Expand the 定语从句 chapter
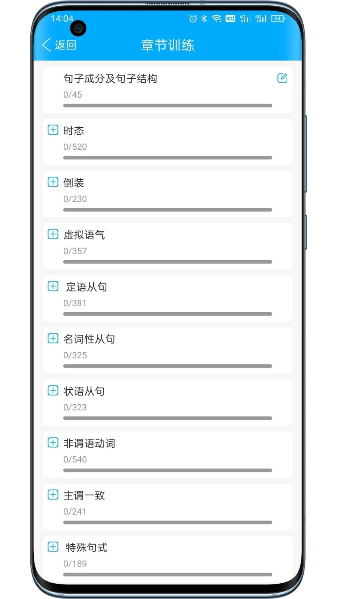Screen dimensions: 337x599 [53, 286]
